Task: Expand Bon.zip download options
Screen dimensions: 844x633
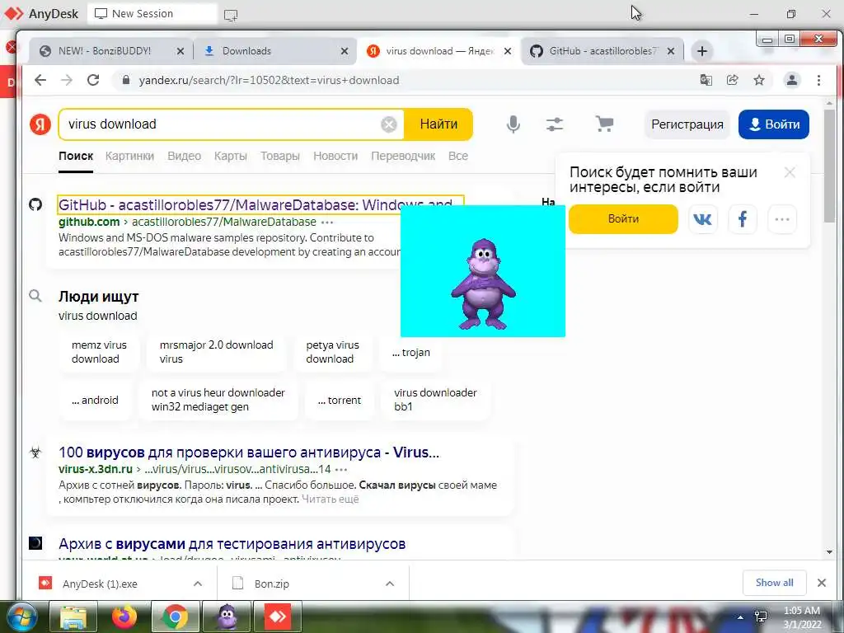Action: (390, 584)
